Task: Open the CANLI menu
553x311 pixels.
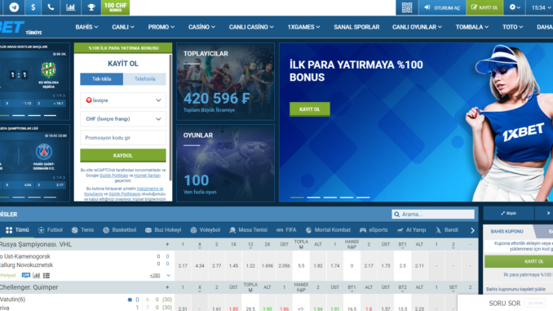Action: [122, 27]
